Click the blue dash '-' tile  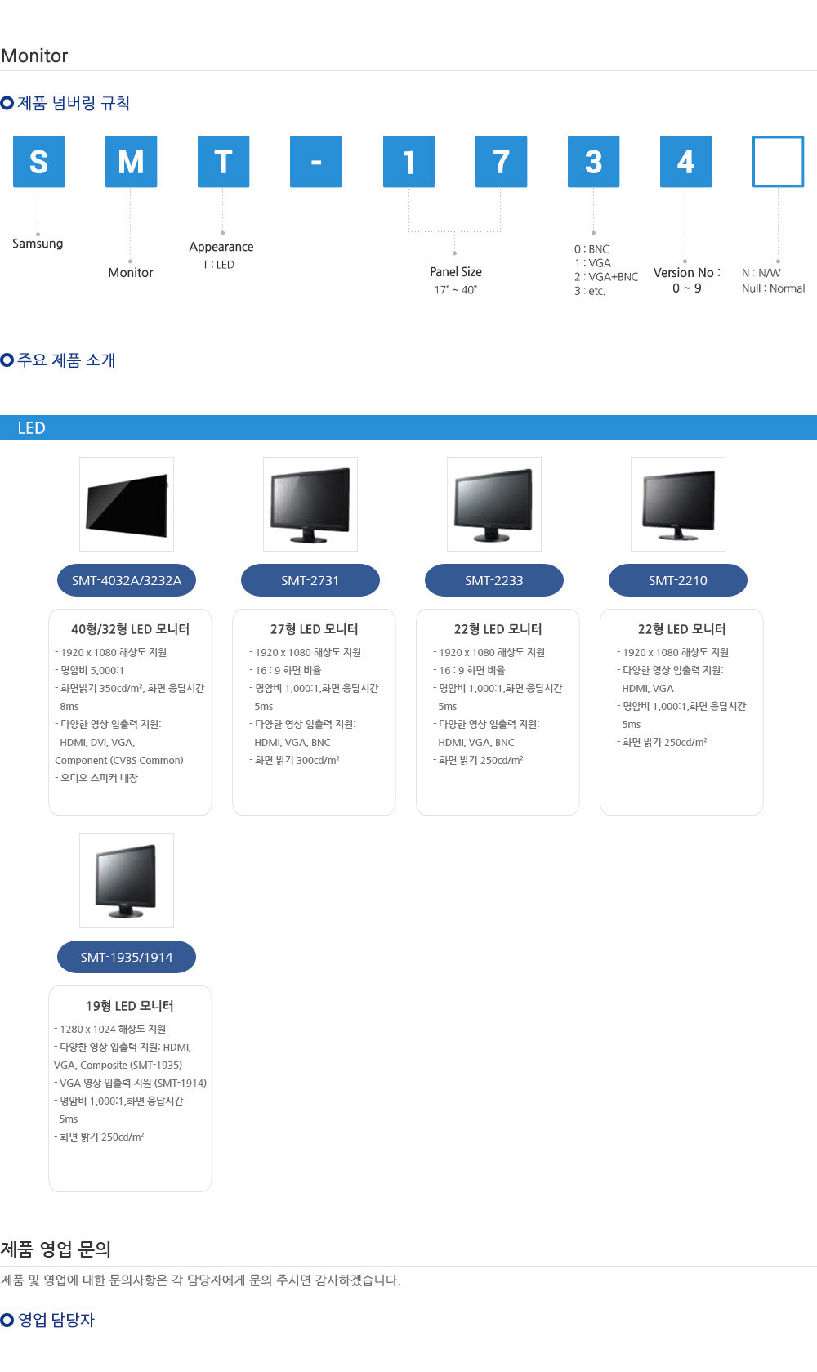(x=316, y=162)
